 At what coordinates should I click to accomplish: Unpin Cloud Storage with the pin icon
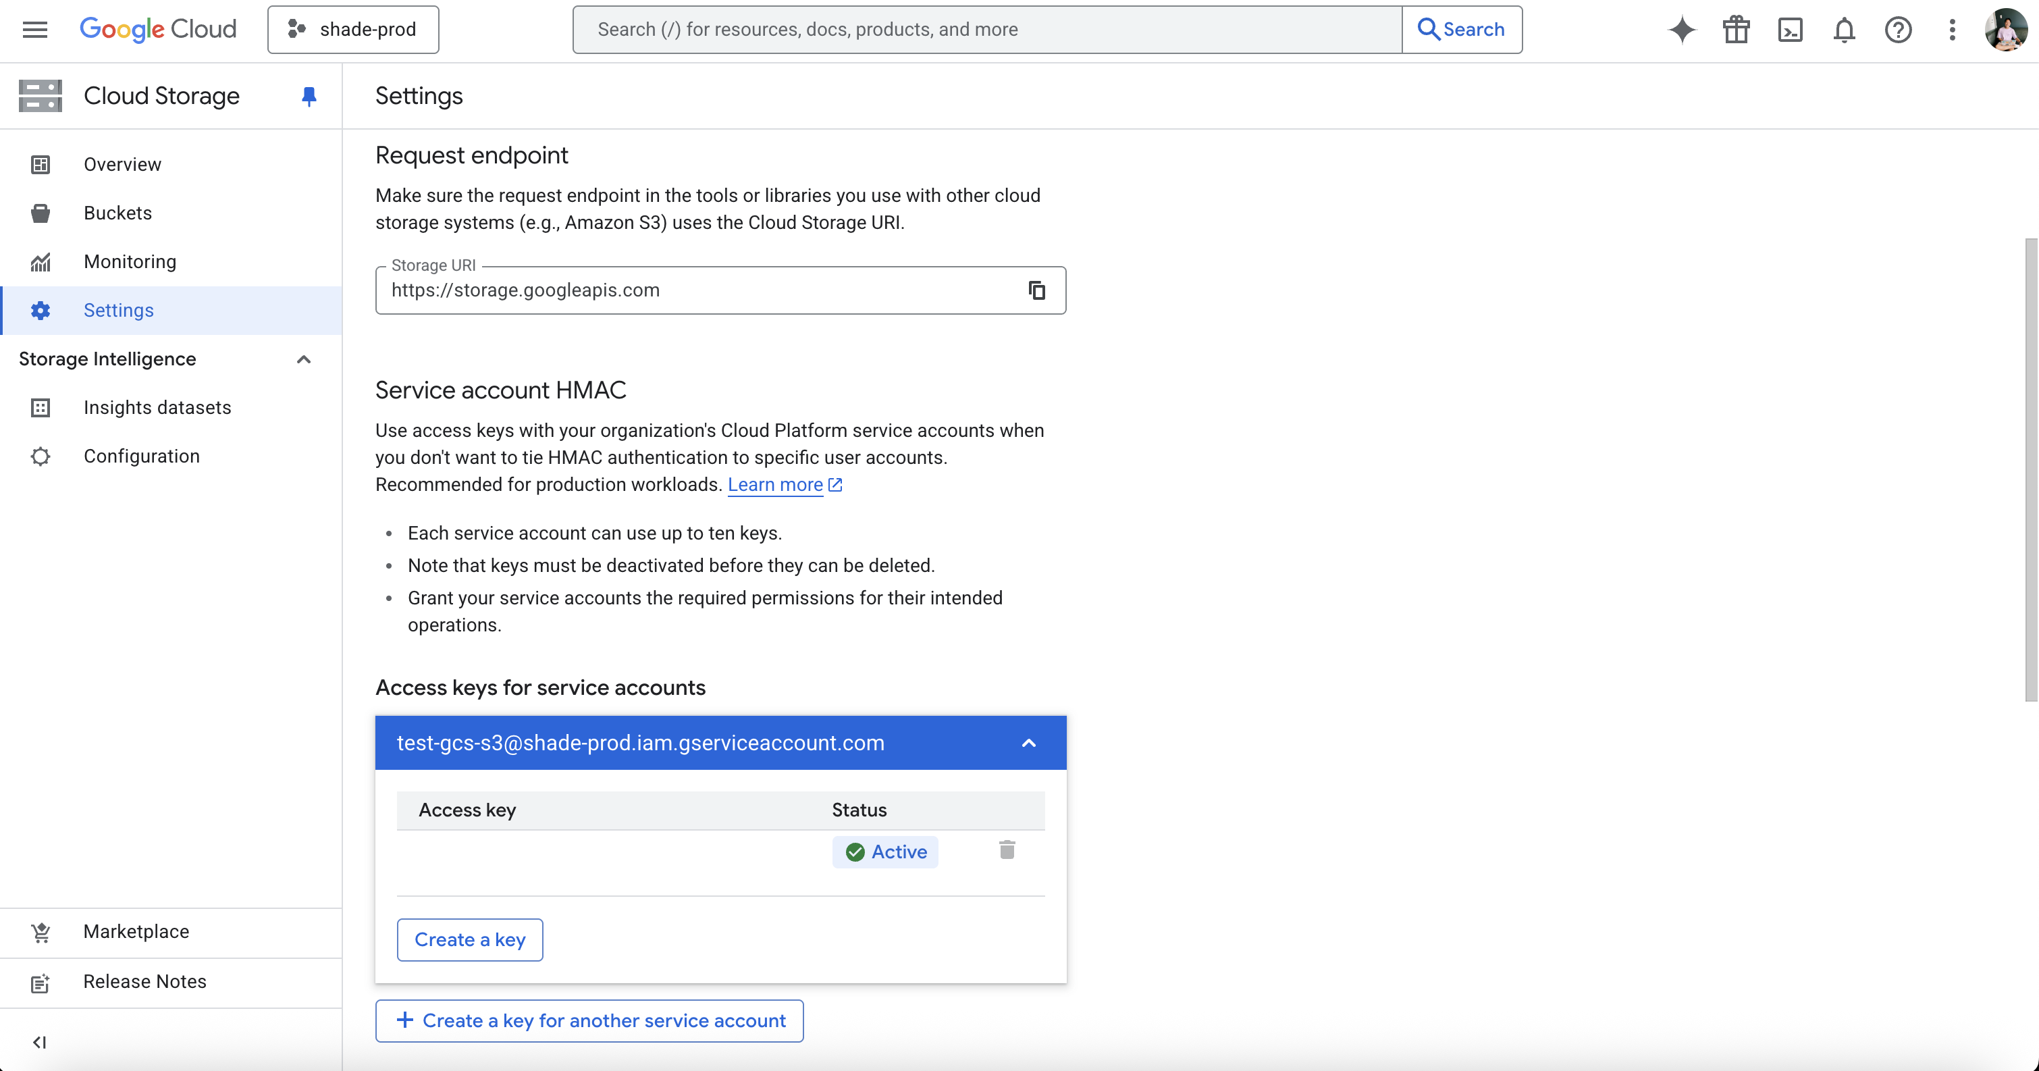point(309,96)
